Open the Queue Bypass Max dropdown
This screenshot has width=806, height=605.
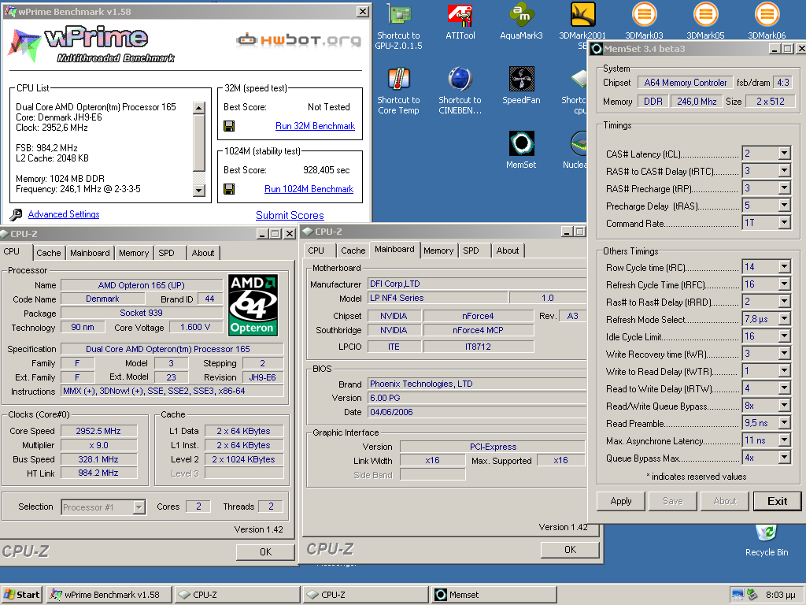(x=785, y=458)
